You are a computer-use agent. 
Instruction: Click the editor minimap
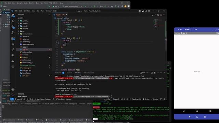(x=159, y=24)
